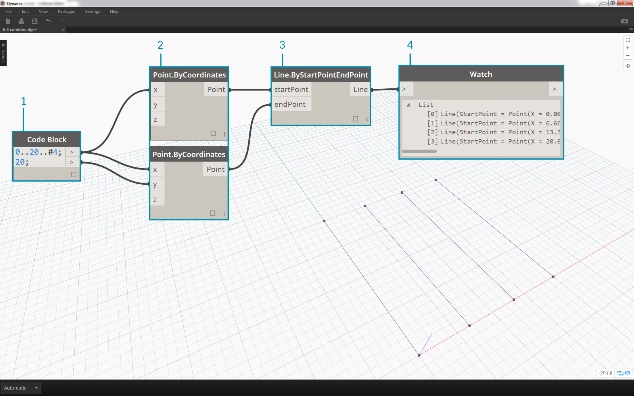Click the Save toolbar icon
The height and width of the screenshot is (396, 634).
click(35, 21)
